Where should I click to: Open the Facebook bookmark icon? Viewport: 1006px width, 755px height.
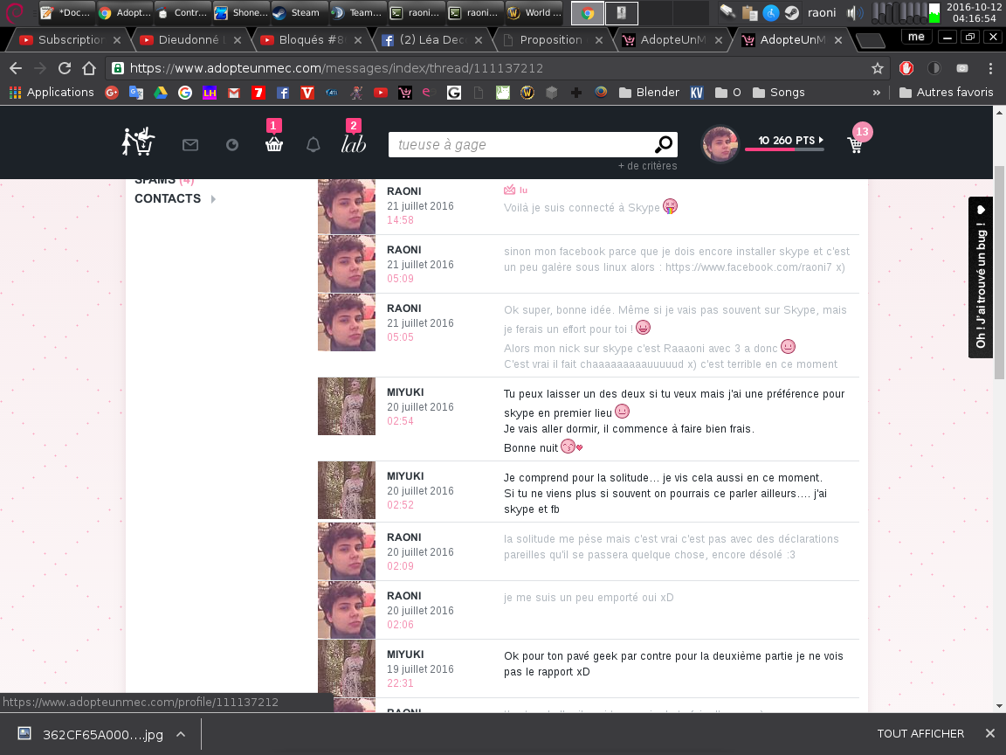click(x=282, y=93)
